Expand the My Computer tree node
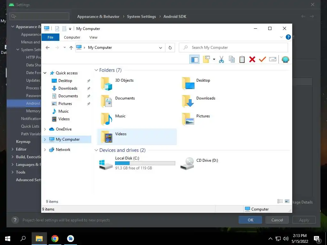Image resolution: width=327 pixels, height=245 pixels. (x=45, y=139)
